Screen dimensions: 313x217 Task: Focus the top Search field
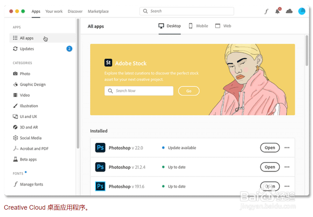187,11
